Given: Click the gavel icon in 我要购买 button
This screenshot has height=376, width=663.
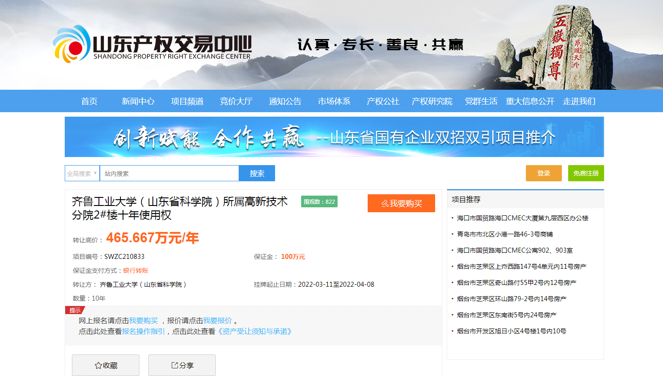Looking at the screenshot, I should [x=385, y=203].
